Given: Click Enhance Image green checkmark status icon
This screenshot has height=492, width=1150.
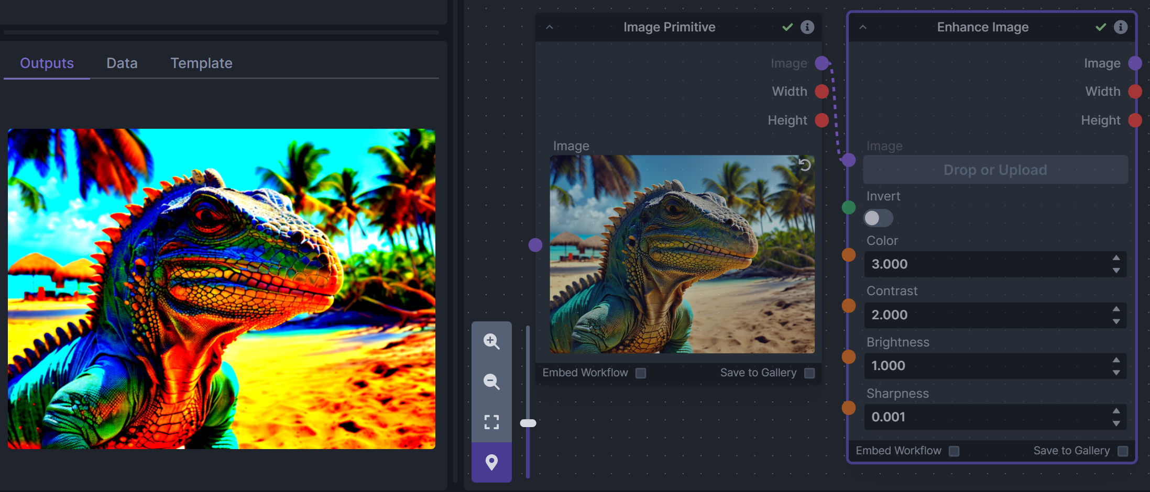Looking at the screenshot, I should coord(1101,27).
